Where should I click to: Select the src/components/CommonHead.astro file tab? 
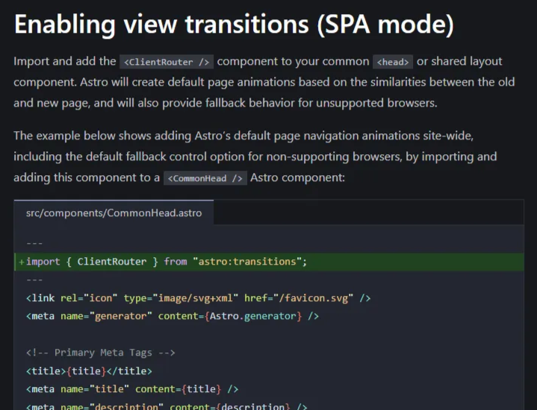point(114,212)
